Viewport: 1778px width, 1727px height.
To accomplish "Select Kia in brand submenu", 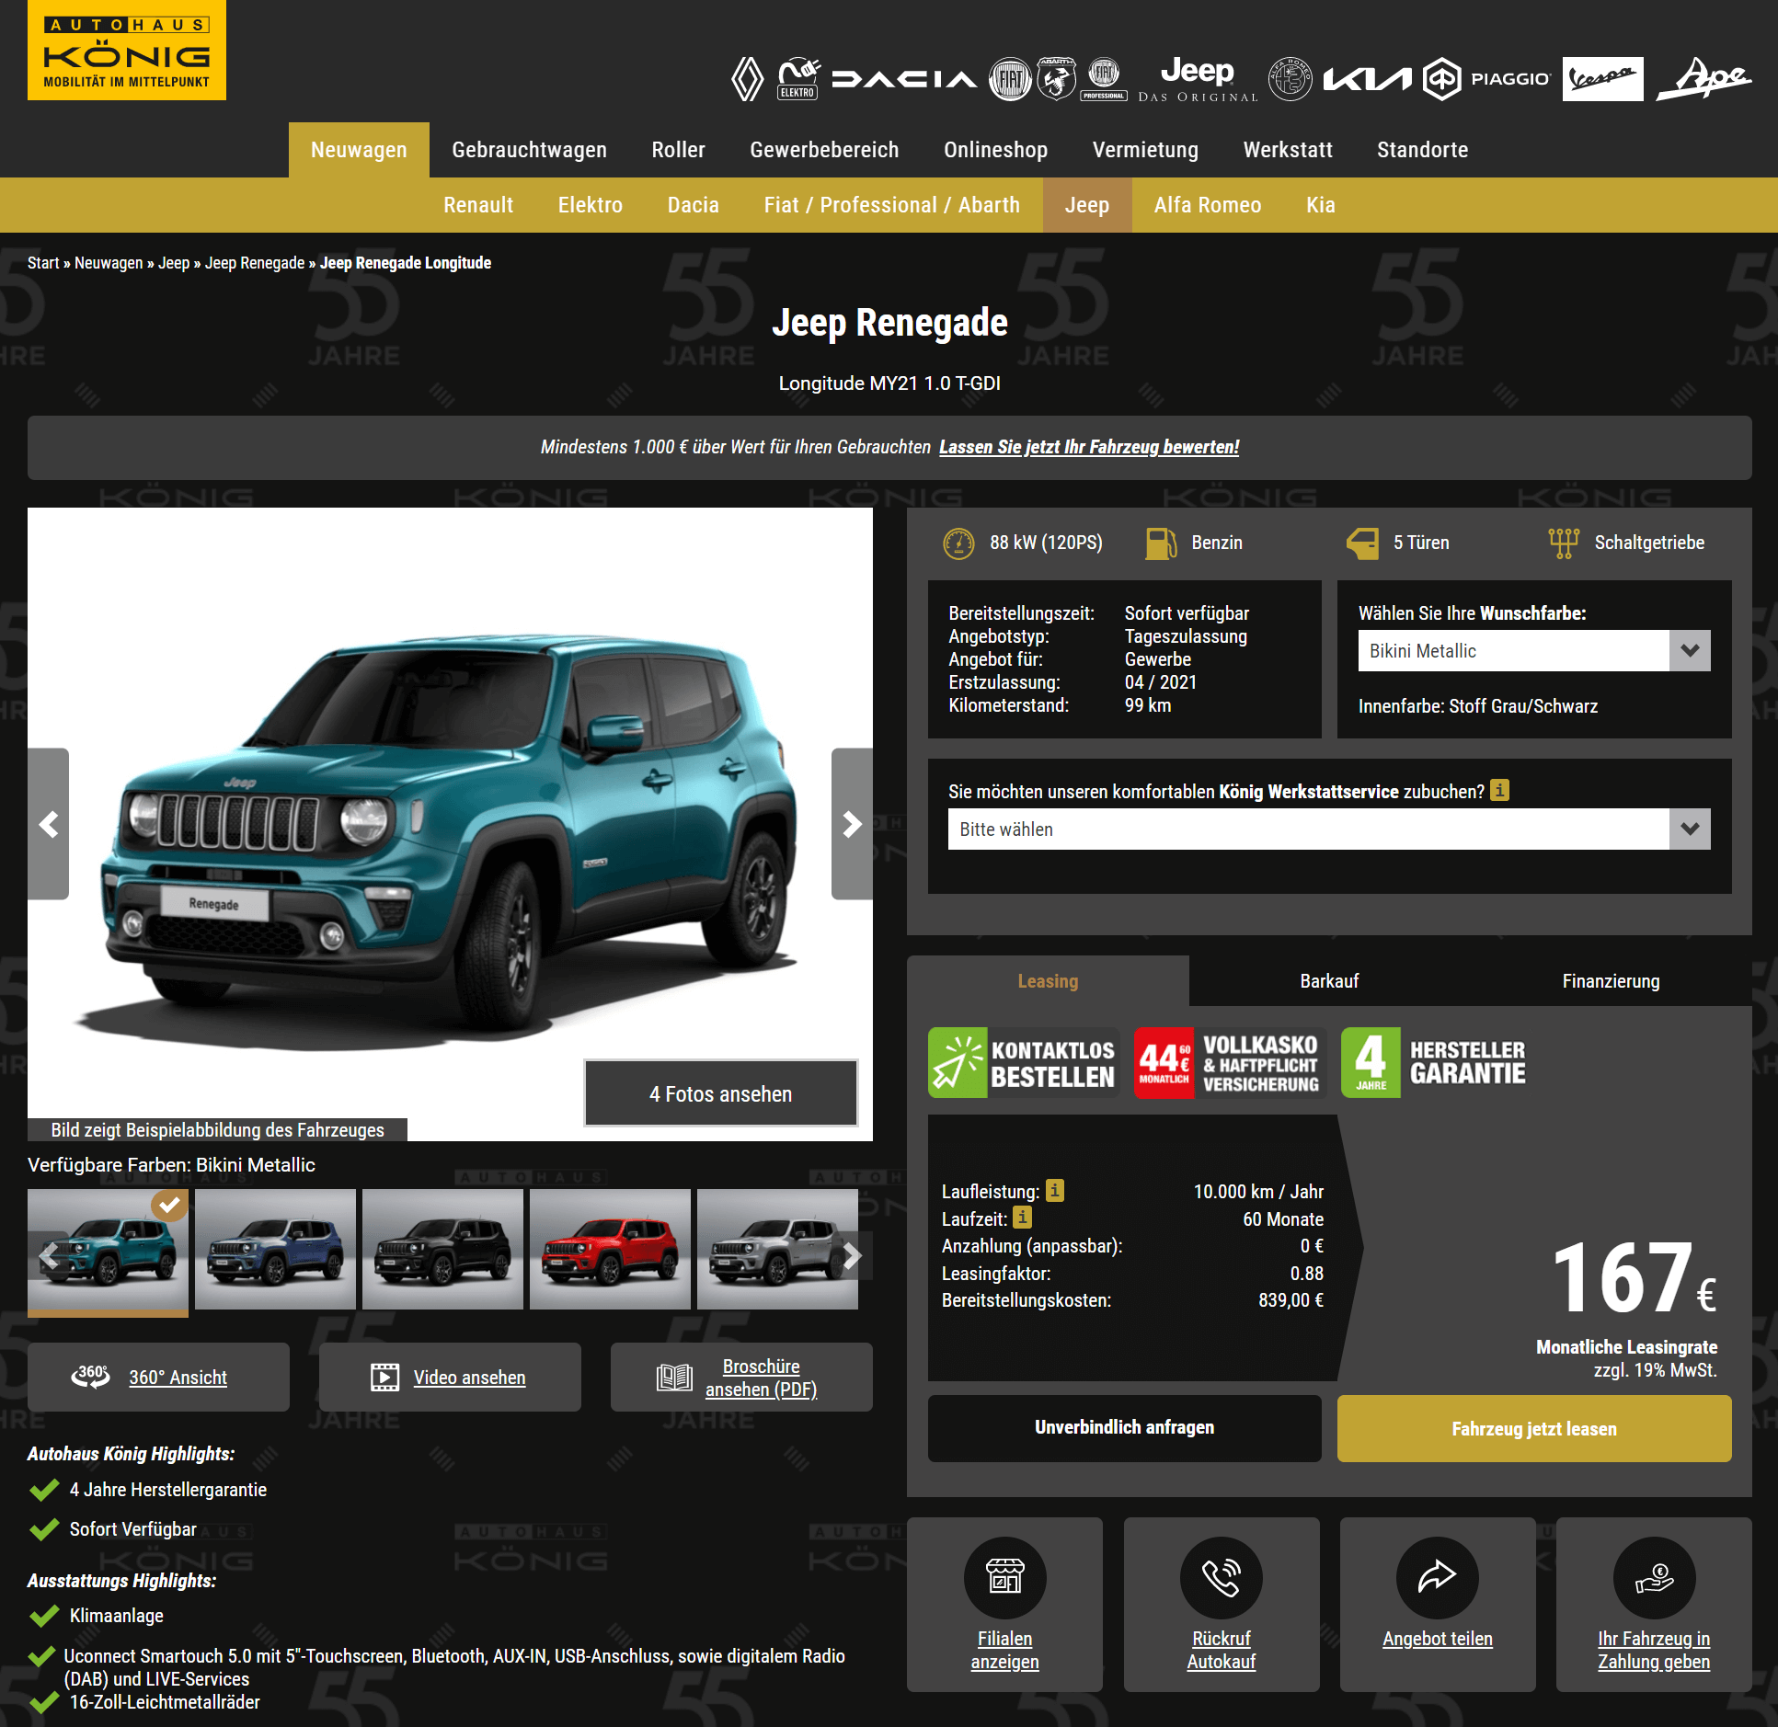I will tap(1321, 205).
